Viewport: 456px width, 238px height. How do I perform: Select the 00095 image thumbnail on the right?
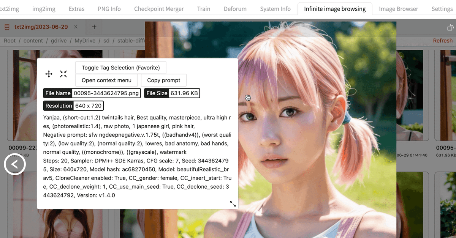[446, 95]
